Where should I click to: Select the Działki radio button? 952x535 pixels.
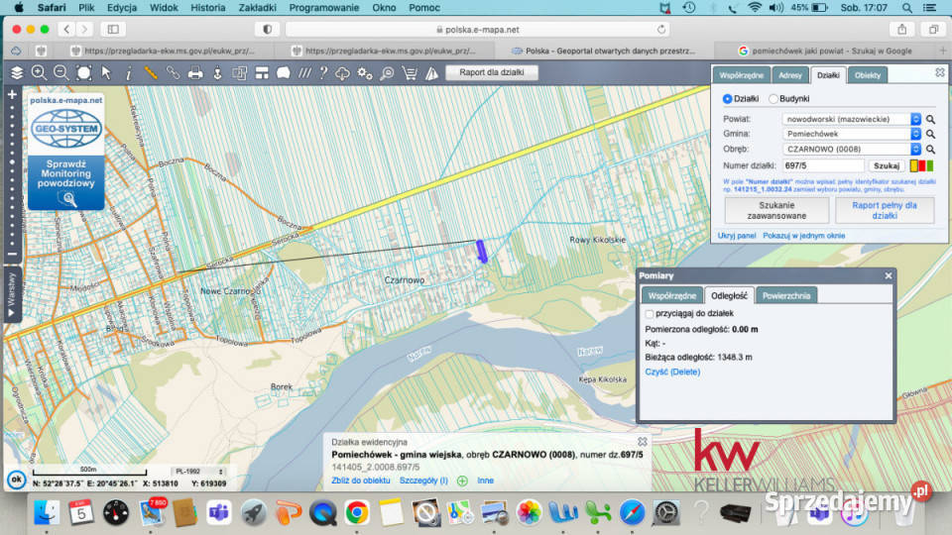click(x=728, y=99)
